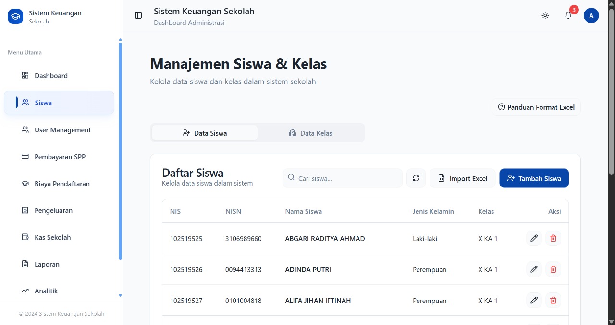Click NISN cell 3106989660
This screenshot has width=615, height=325.
(244, 239)
